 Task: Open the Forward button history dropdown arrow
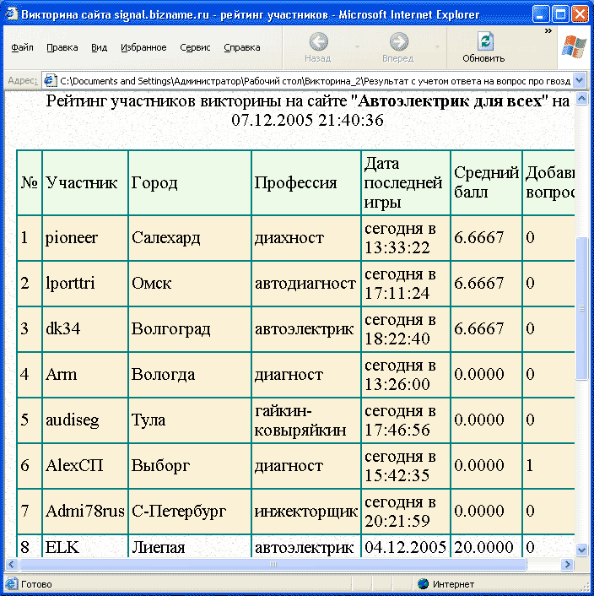pyautogui.click(x=437, y=47)
